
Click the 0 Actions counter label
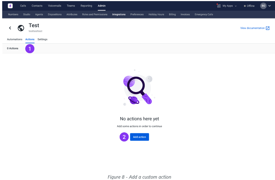click(x=13, y=48)
